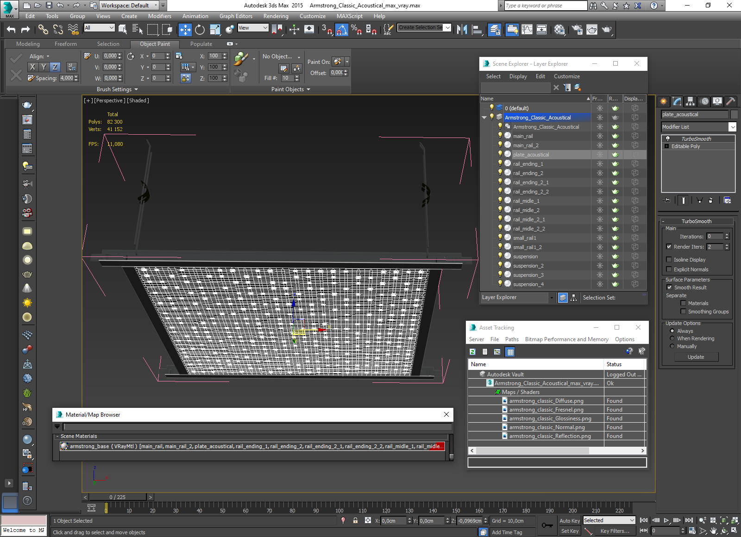Activate the Select and Rotate tool
741x537 pixels.
200,30
